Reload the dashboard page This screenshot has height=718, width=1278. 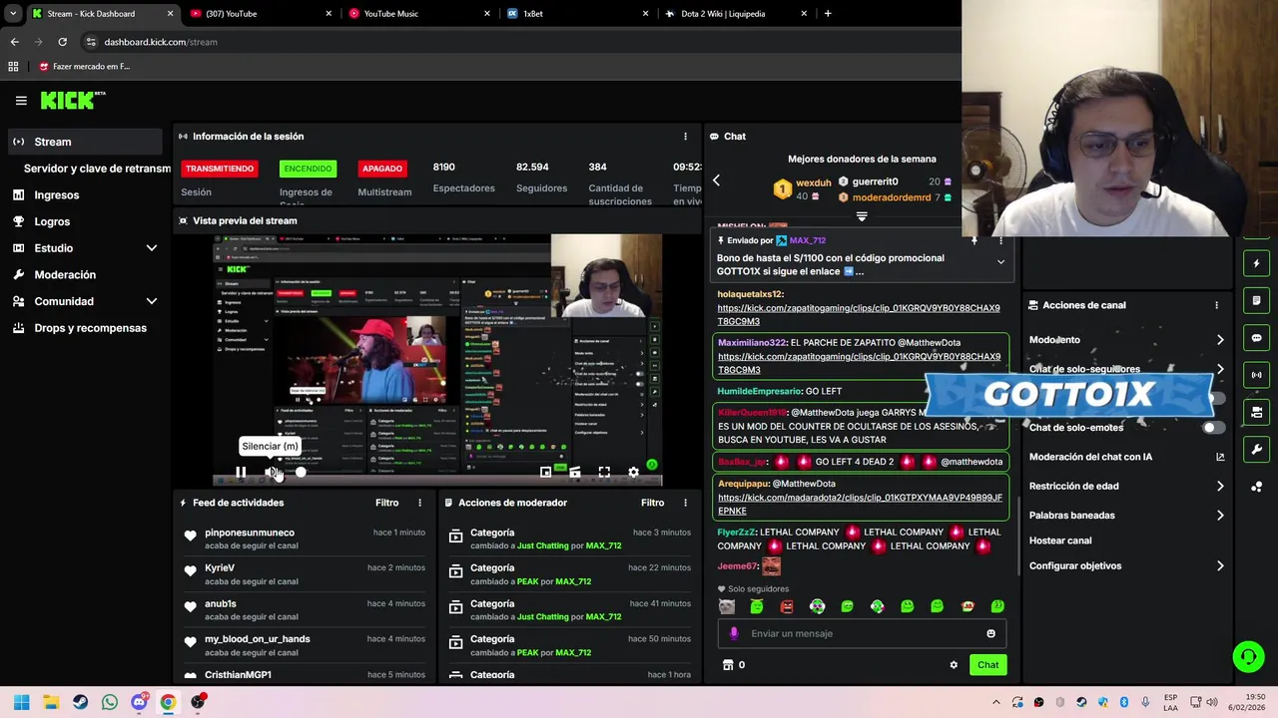[x=62, y=42]
